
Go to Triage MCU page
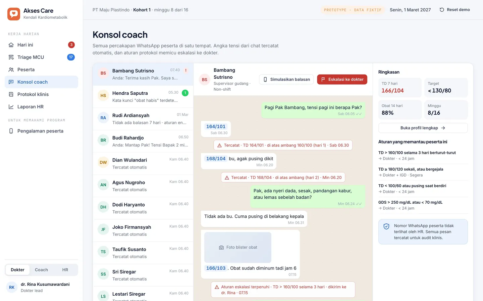(x=41, y=57)
